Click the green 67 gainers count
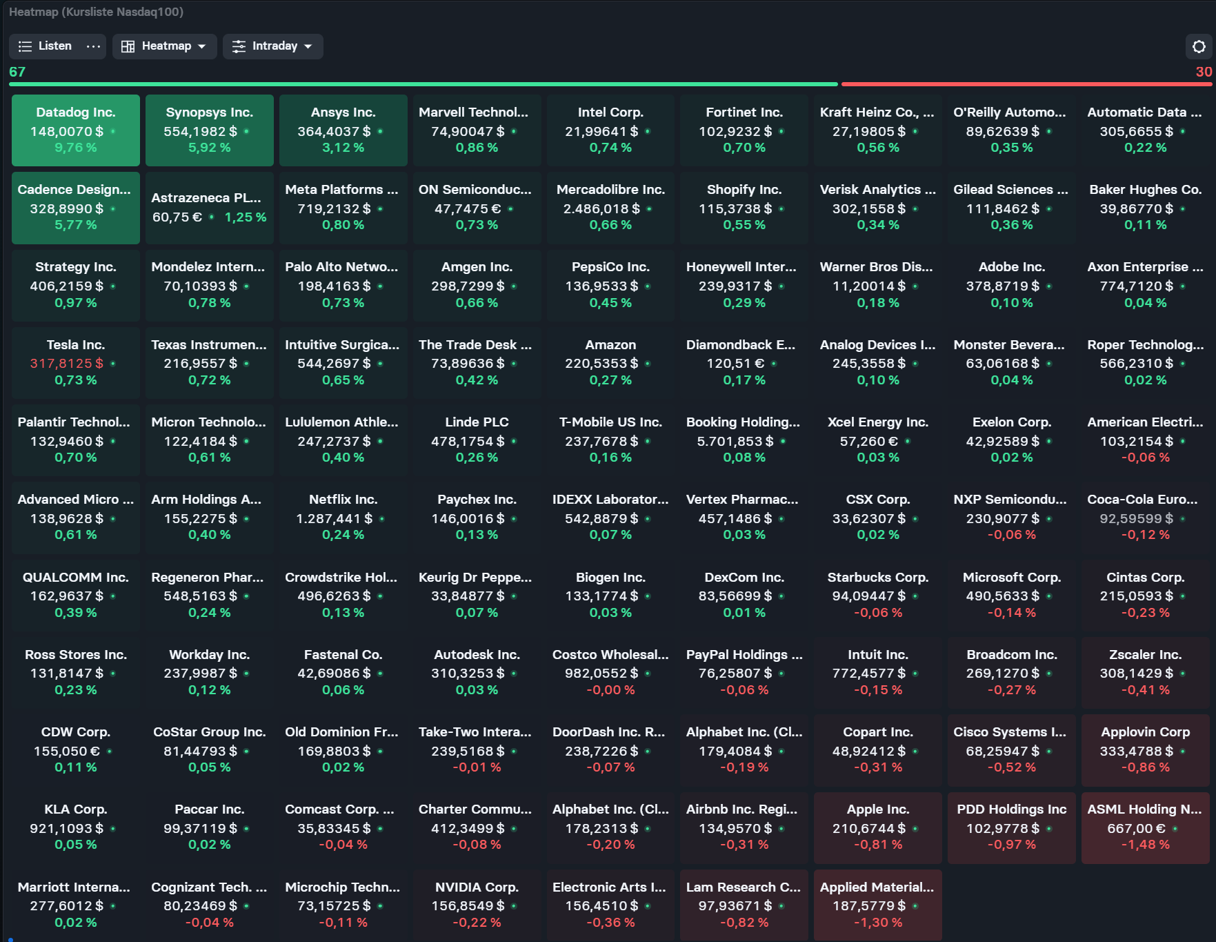 coord(17,72)
